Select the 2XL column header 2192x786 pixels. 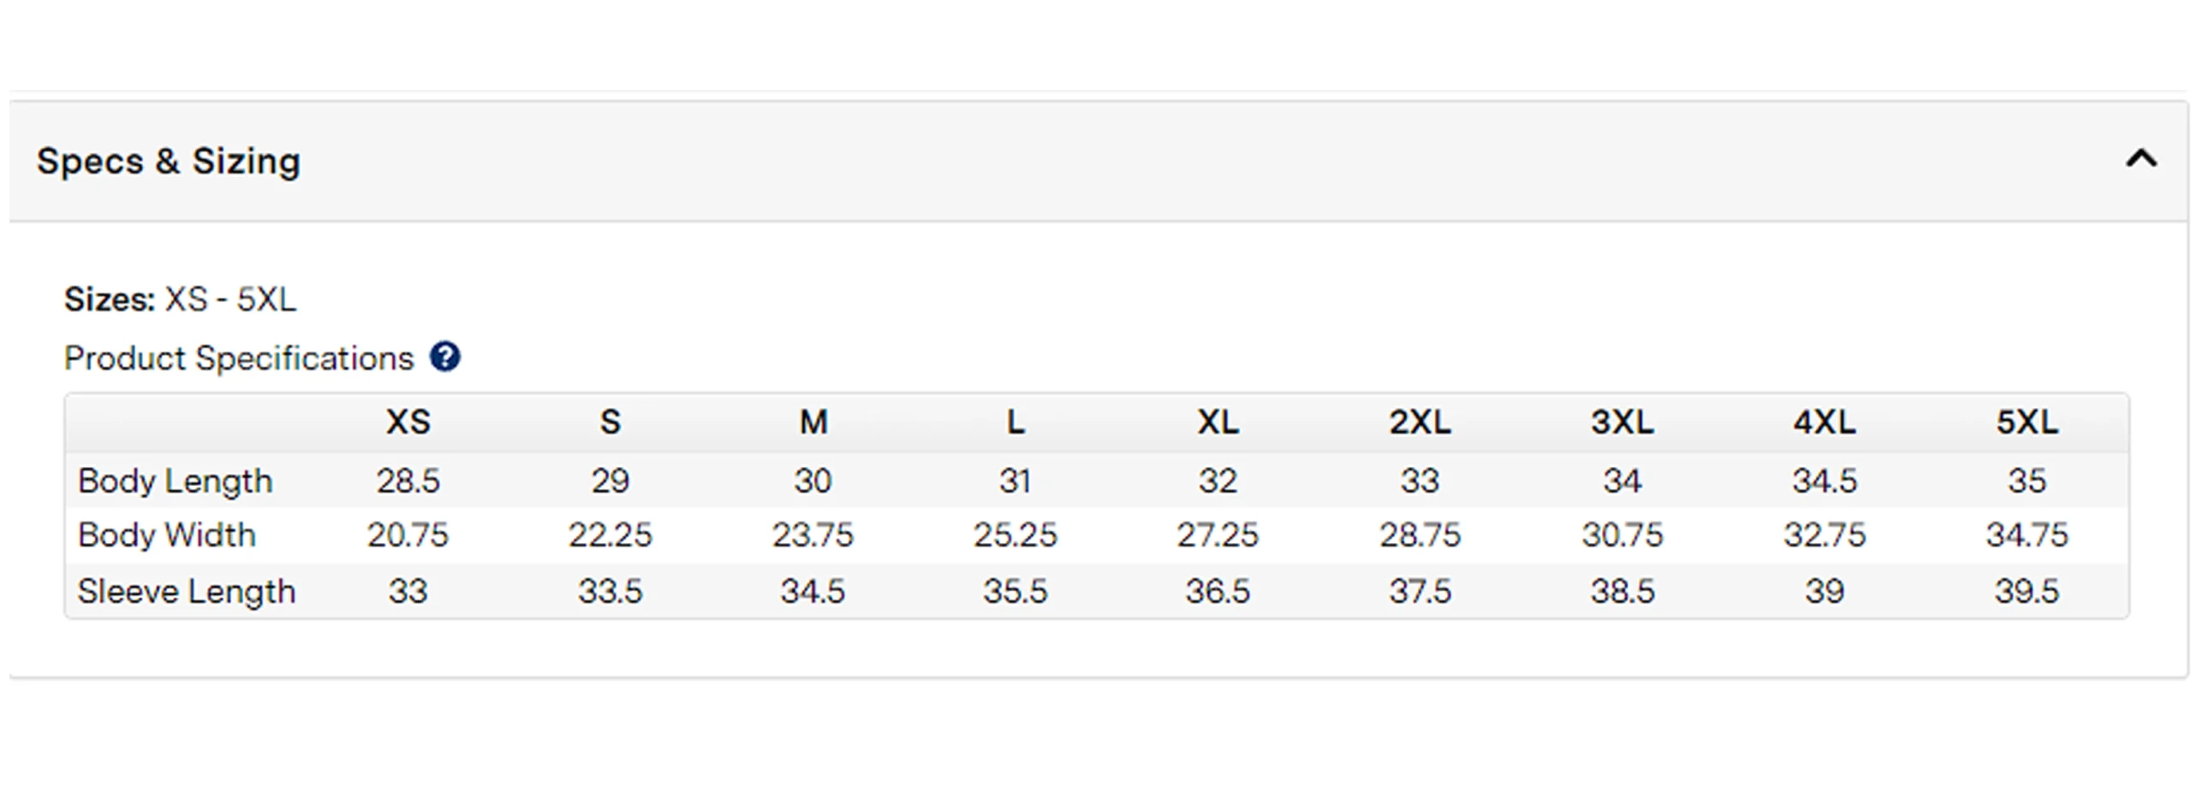(x=1420, y=422)
